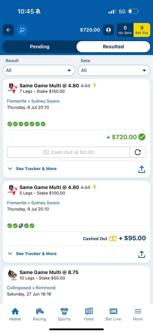
Task: Open the My Bets button
Action: [x=125, y=30]
